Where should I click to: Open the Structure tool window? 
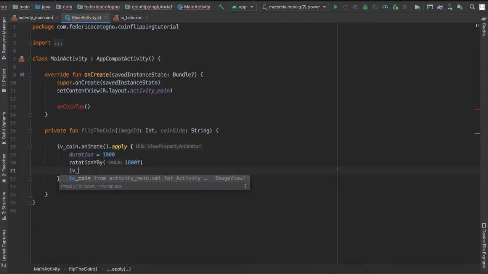click(x=4, y=206)
